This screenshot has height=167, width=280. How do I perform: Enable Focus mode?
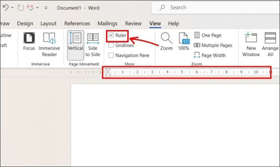tap(29, 42)
